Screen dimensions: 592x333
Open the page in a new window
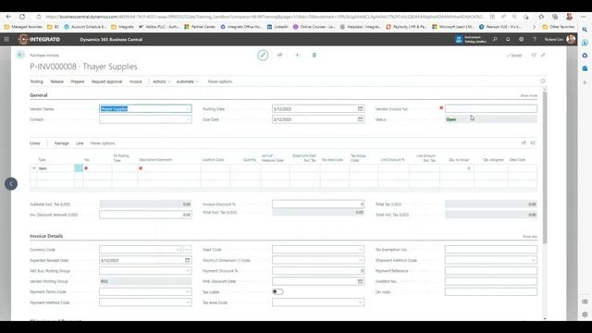pyautogui.click(x=534, y=55)
